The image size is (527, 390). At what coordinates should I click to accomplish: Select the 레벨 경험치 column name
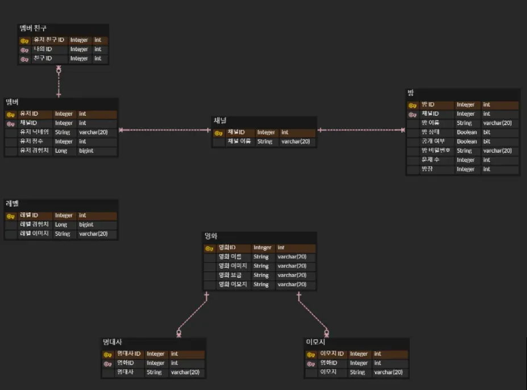(34, 224)
